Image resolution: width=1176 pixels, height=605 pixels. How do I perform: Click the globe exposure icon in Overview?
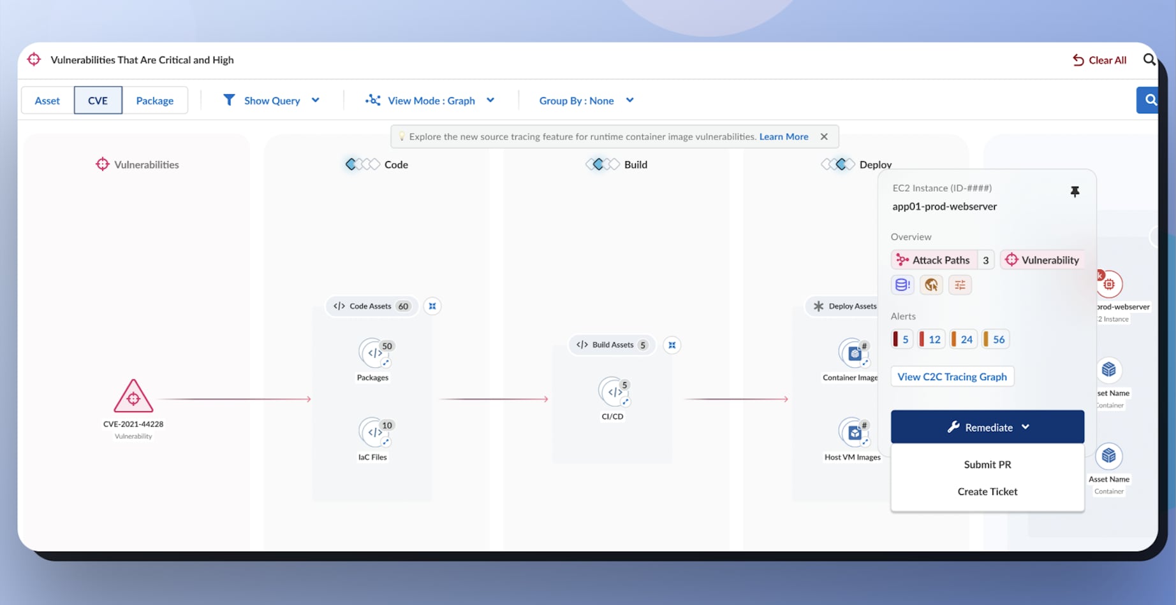pos(931,285)
